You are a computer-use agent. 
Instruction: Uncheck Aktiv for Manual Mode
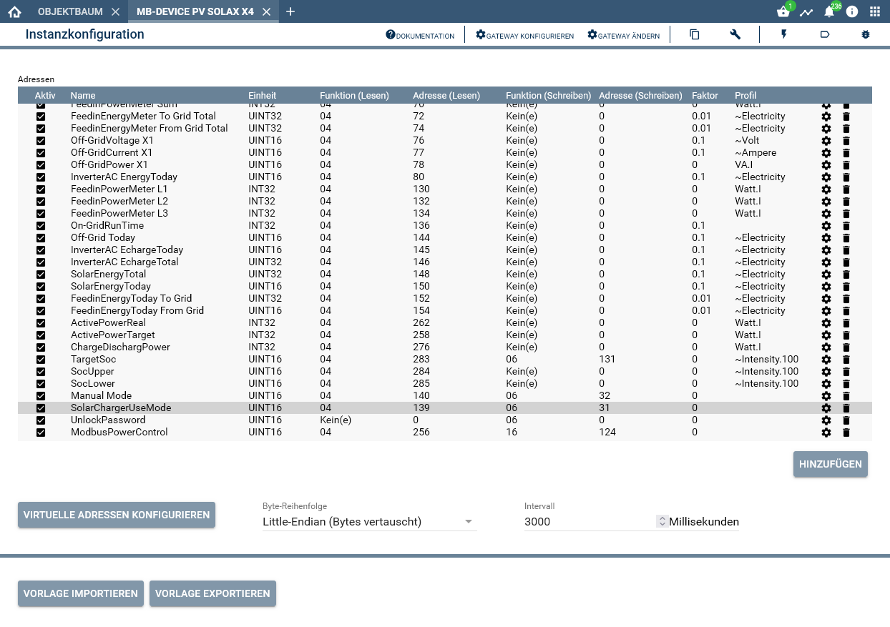click(x=41, y=396)
